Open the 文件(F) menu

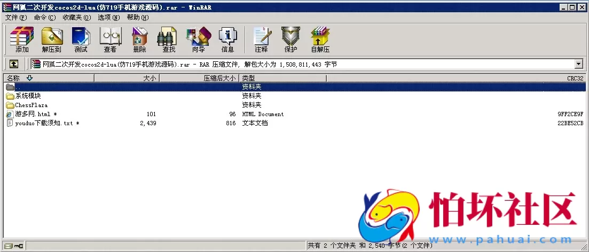tap(16, 17)
